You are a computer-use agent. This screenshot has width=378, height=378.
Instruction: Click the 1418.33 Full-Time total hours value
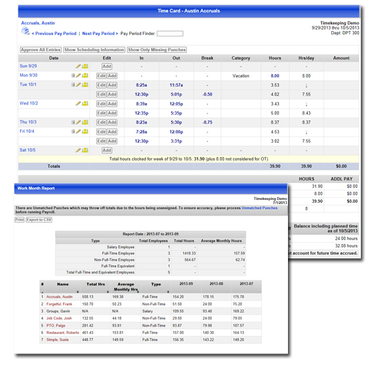pyautogui.click(x=189, y=254)
